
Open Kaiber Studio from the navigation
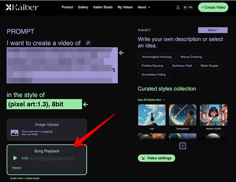103,7
